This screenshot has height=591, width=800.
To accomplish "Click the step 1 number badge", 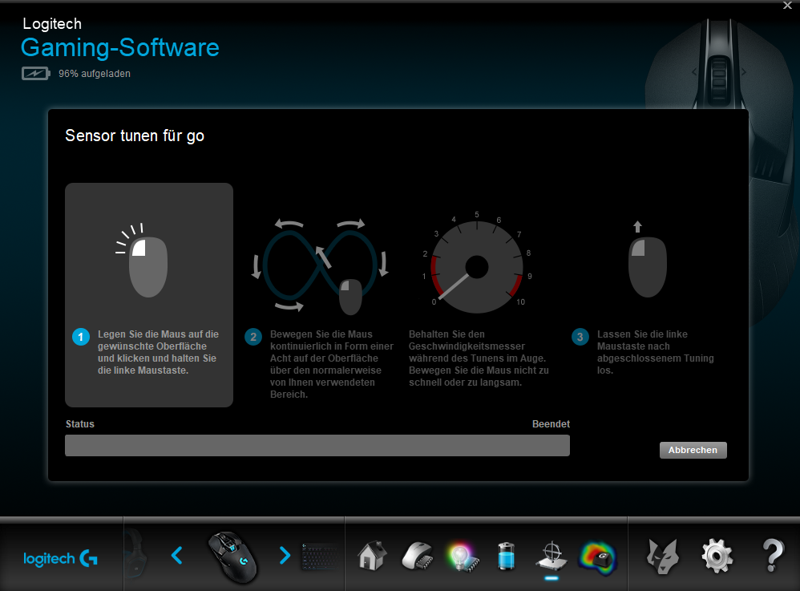I will (x=81, y=337).
